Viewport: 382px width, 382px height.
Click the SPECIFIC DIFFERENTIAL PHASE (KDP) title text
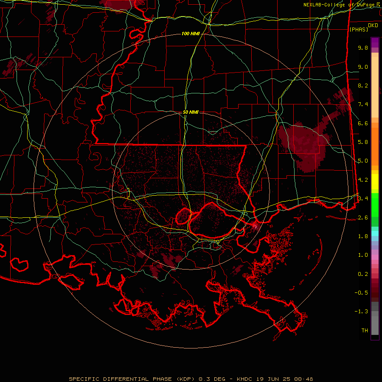point(132,379)
